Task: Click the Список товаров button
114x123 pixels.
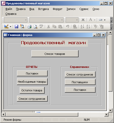Action: tap(55, 54)
